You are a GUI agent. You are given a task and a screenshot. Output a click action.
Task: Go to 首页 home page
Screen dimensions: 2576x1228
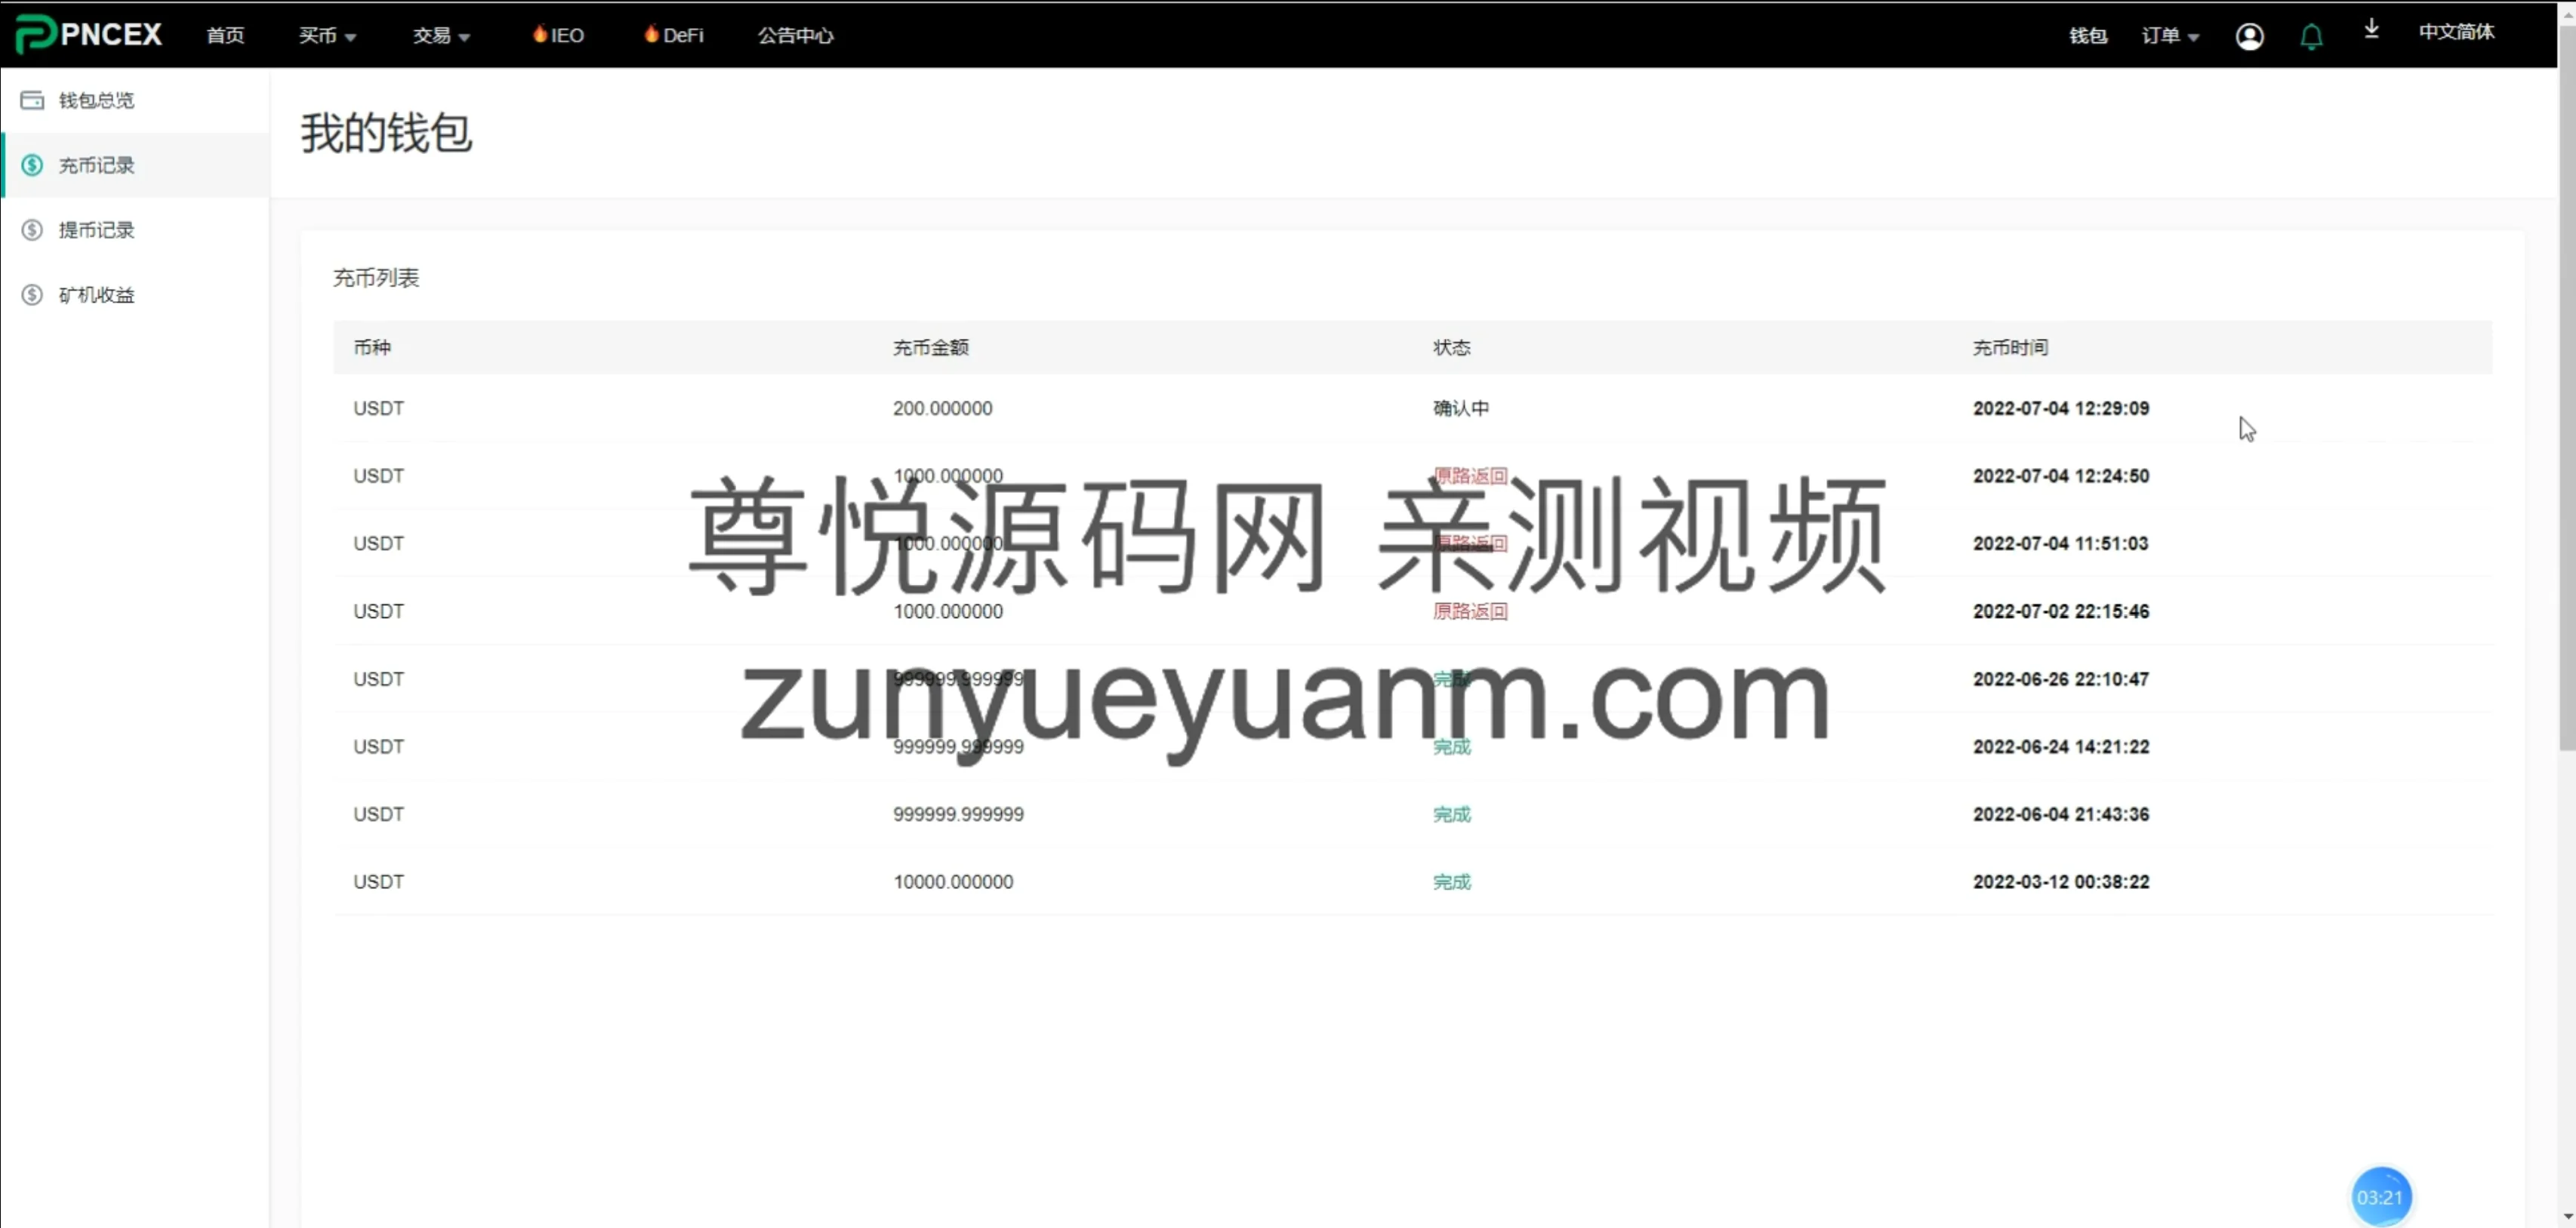pos(225,35)
